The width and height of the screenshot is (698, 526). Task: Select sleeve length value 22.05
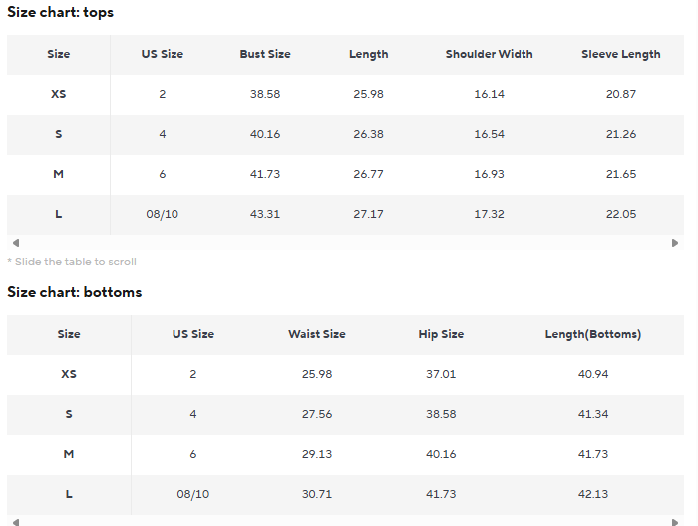tap(620, 215)
